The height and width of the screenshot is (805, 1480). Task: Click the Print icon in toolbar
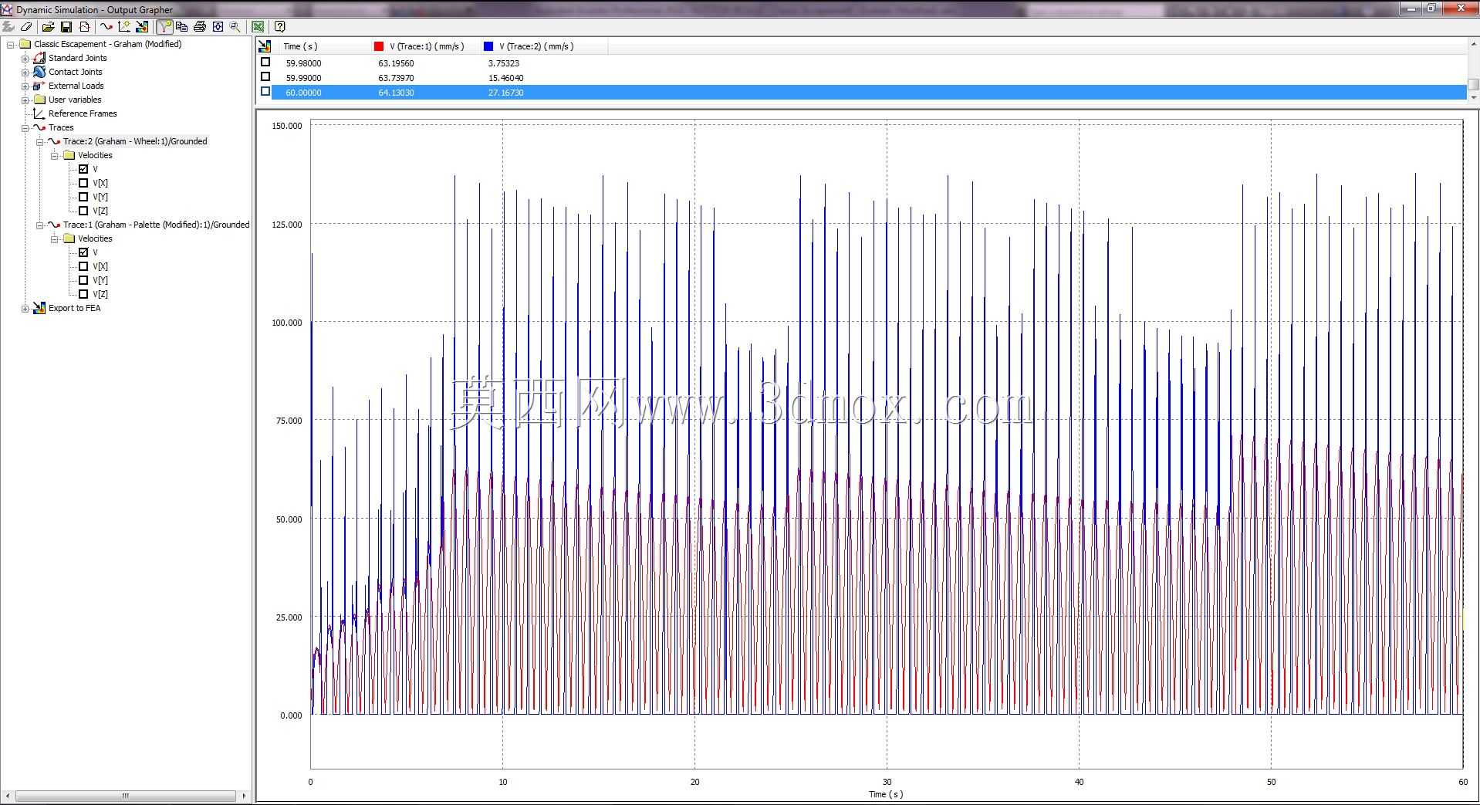(x=200, y=26)
